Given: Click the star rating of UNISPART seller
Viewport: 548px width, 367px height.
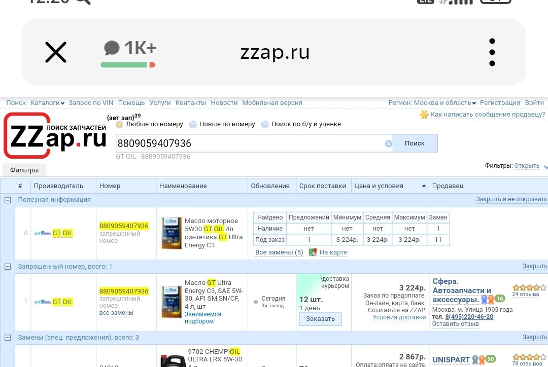Looking at the screenshot, I should click(x=529, y=357).
